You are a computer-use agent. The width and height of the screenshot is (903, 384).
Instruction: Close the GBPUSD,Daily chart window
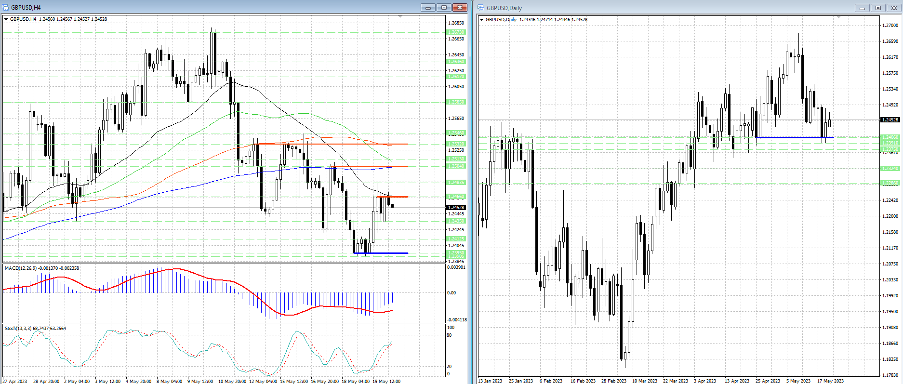[894, 8]
